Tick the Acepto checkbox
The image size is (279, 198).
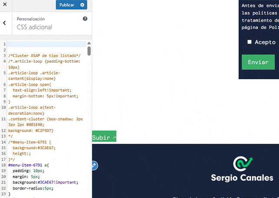click(x=249, y=42)
